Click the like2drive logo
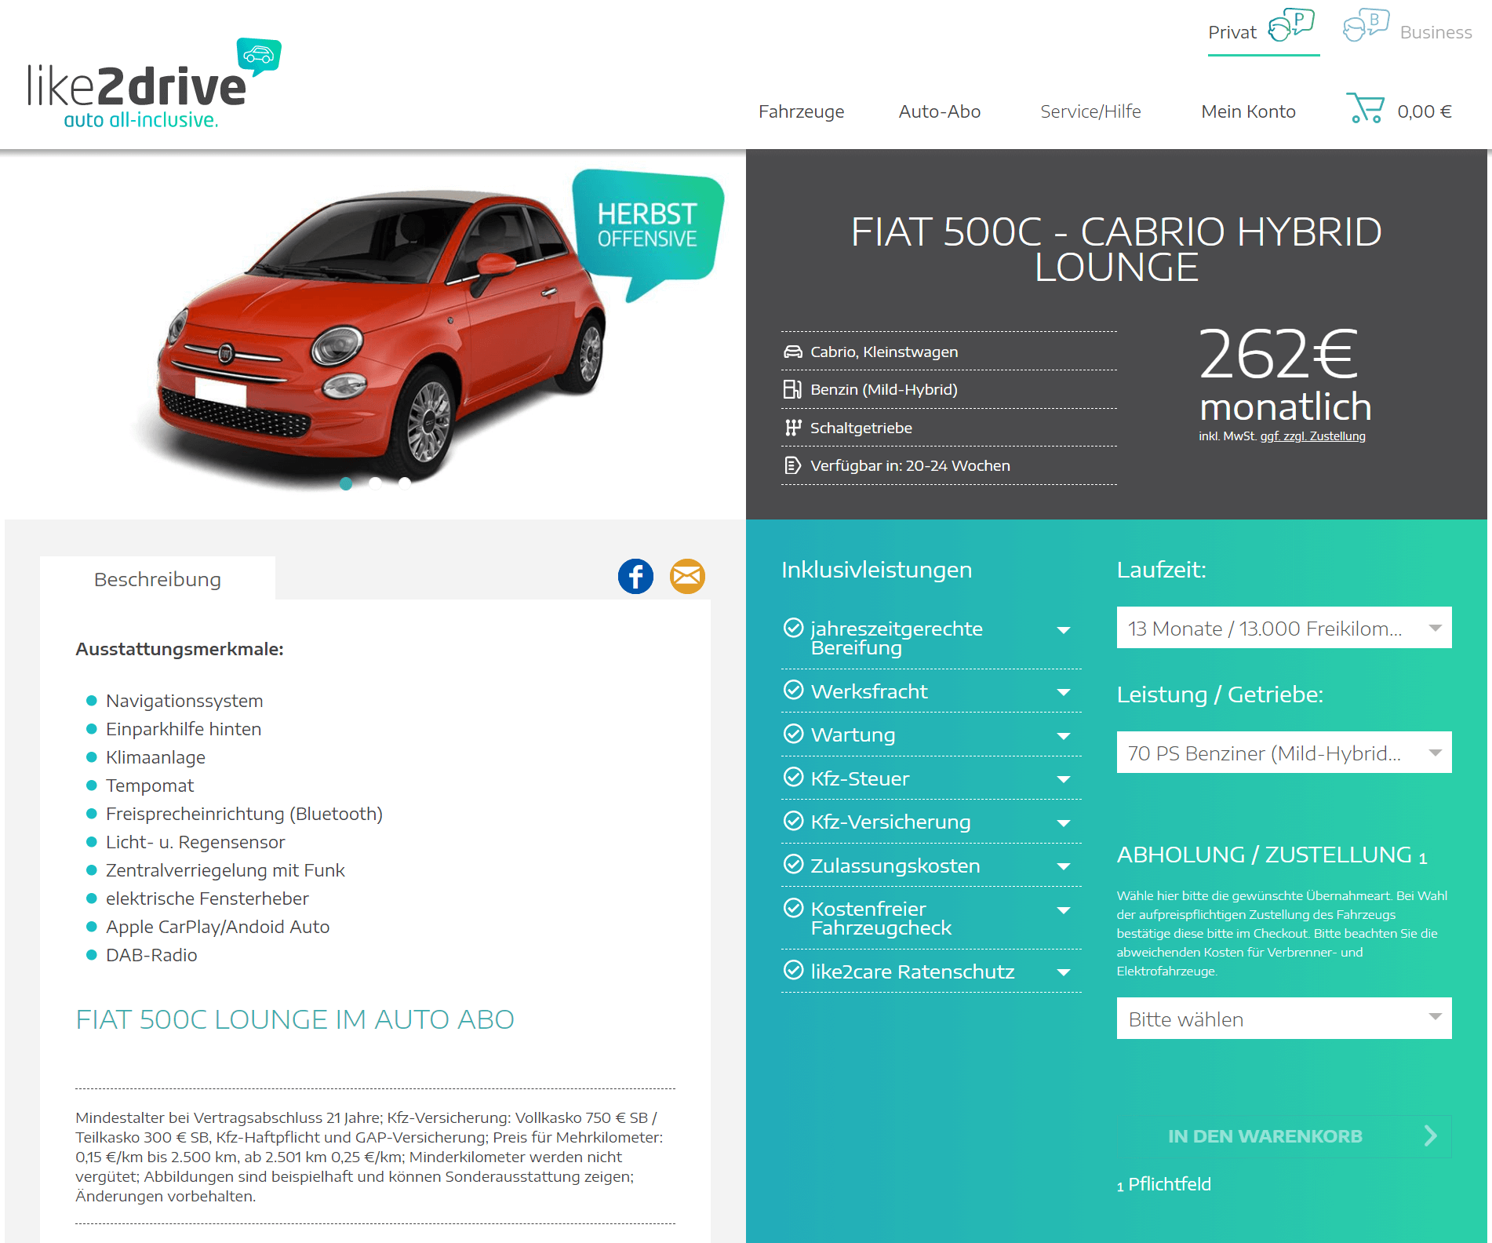1492x1243 pixels. pyautogui.click(x=154, y=84)
